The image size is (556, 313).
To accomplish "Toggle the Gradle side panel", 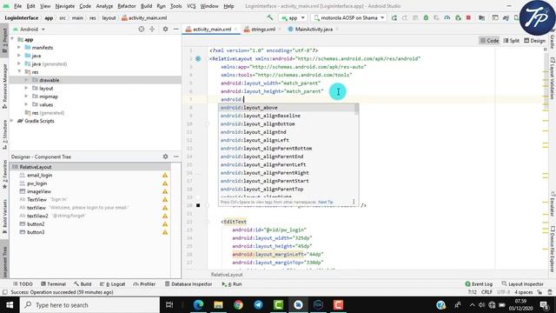I will click(553, 42).
